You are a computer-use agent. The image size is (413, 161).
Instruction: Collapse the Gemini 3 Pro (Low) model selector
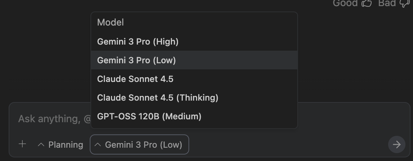[139, 144]
